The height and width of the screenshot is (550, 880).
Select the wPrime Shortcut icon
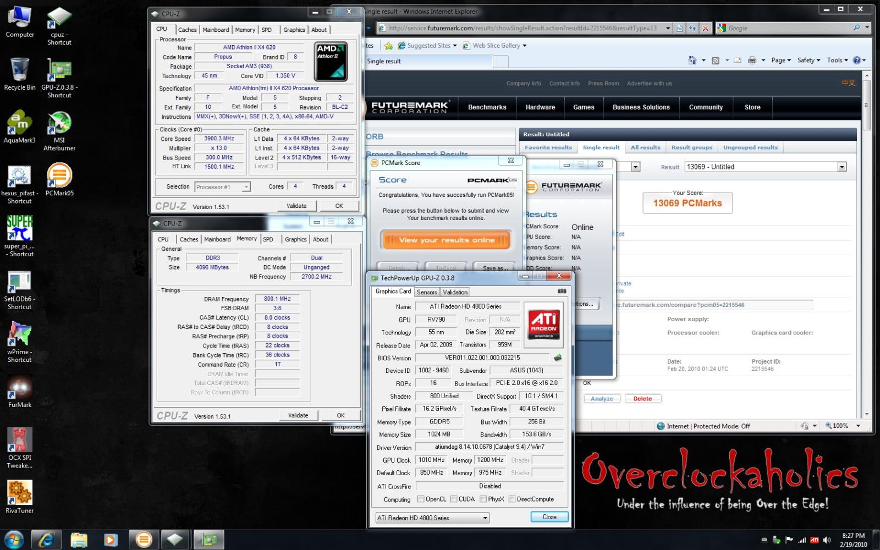click(20, 343)
